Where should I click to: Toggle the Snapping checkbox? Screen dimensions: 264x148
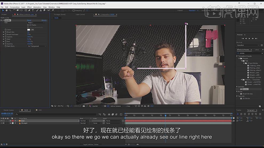coord(74,10)
